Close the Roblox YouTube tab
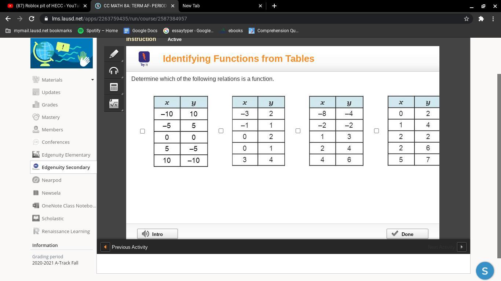Viewport: 501px width, 281px height. [x=85, y=6]
